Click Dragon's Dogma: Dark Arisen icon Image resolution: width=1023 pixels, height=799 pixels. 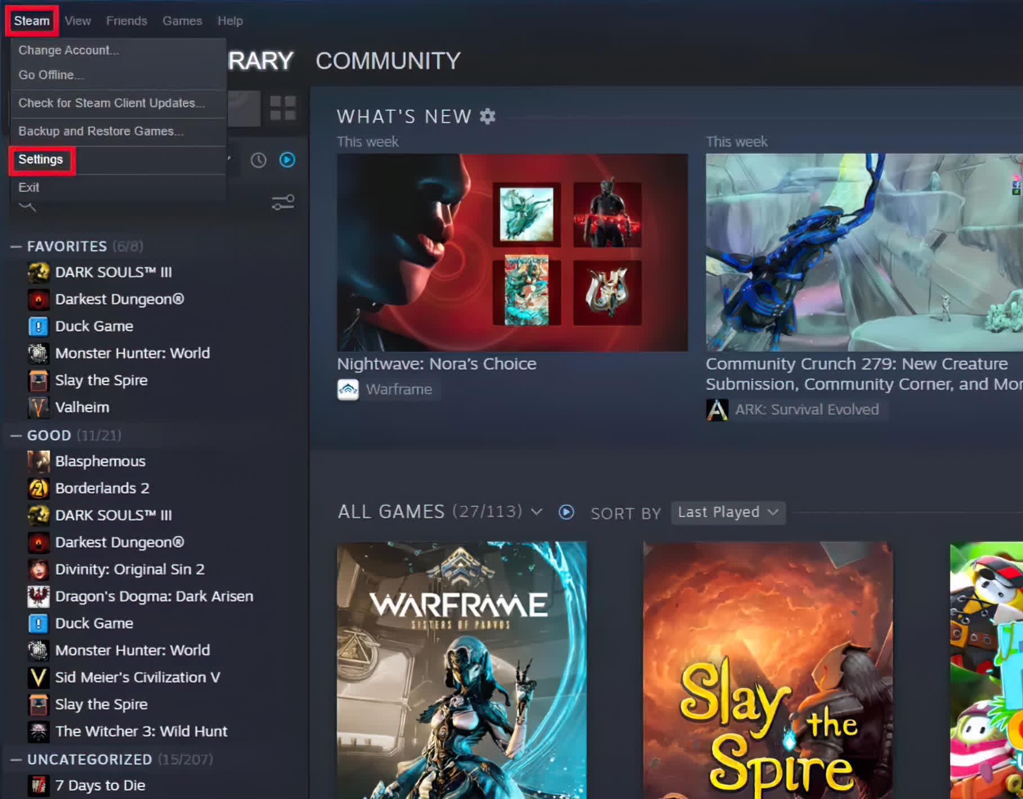[38, 596]
